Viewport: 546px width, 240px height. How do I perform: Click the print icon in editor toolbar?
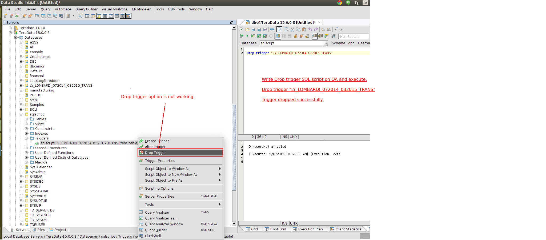click(272, 29)
